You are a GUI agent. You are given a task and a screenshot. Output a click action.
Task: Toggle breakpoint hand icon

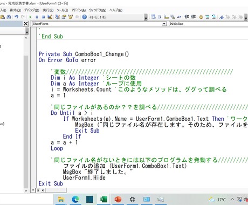click(201, 17)
